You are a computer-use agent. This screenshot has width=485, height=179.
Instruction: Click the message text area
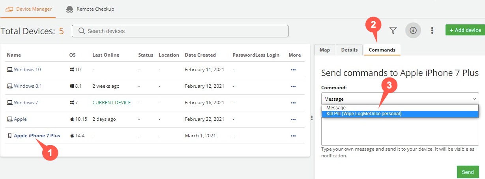[x=400, y=131]
